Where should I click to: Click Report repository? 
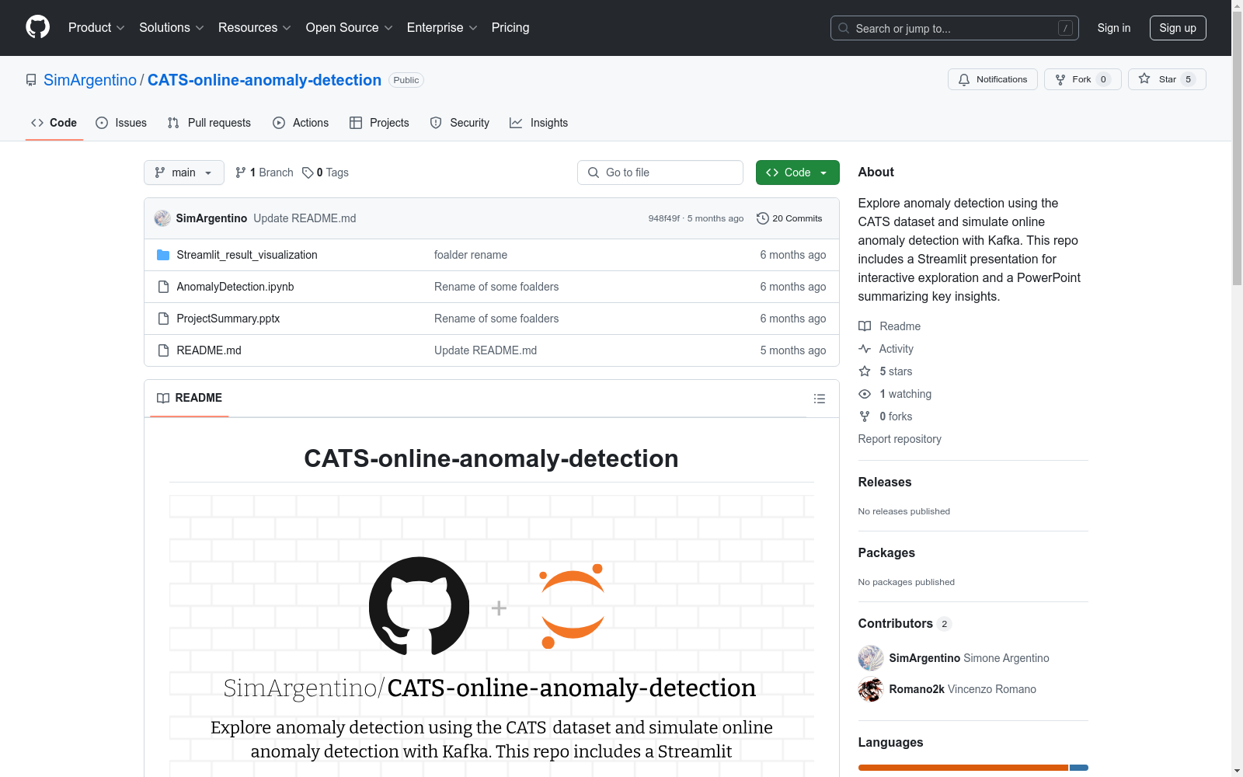900,439
